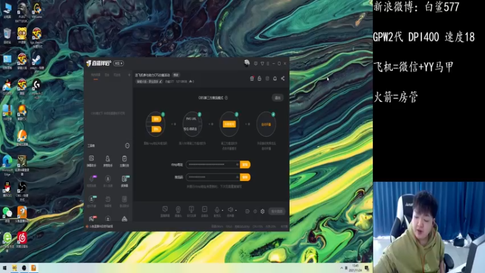Open the orange live companion taskbar icon
The image size is (485, 273).
pyautogui.click(x=33, y=268)
